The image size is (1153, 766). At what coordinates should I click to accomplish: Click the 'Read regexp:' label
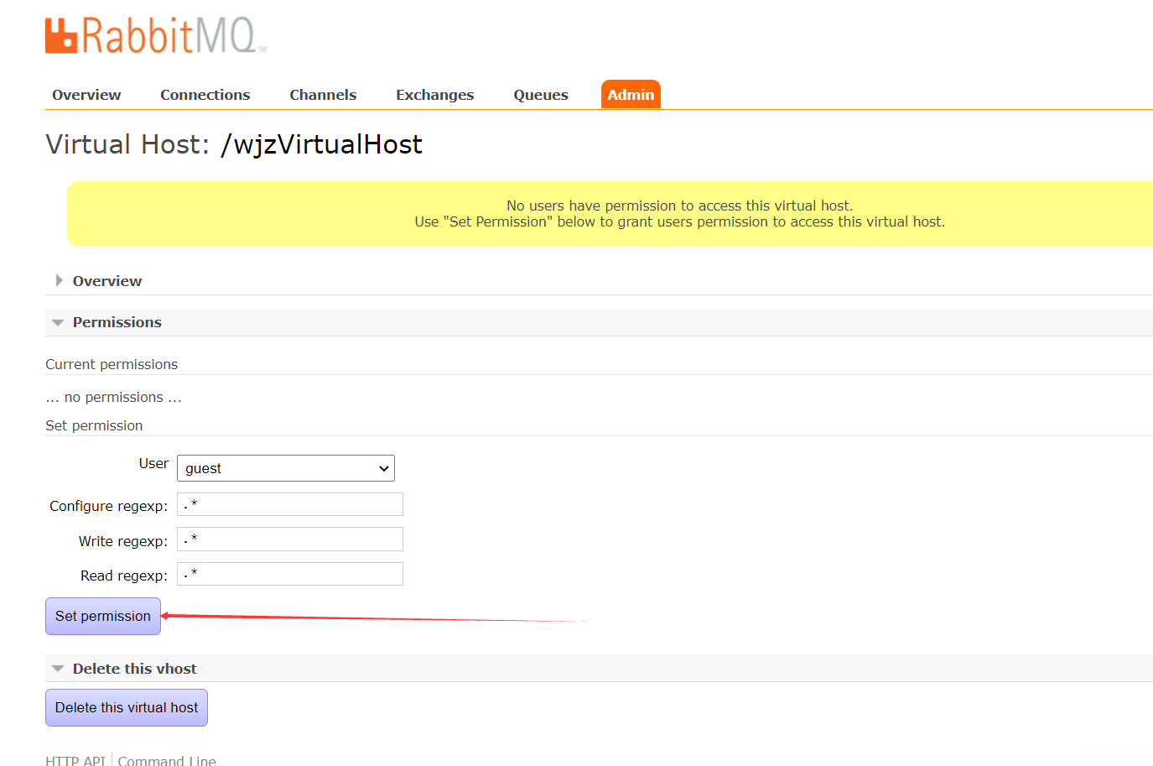124,576
